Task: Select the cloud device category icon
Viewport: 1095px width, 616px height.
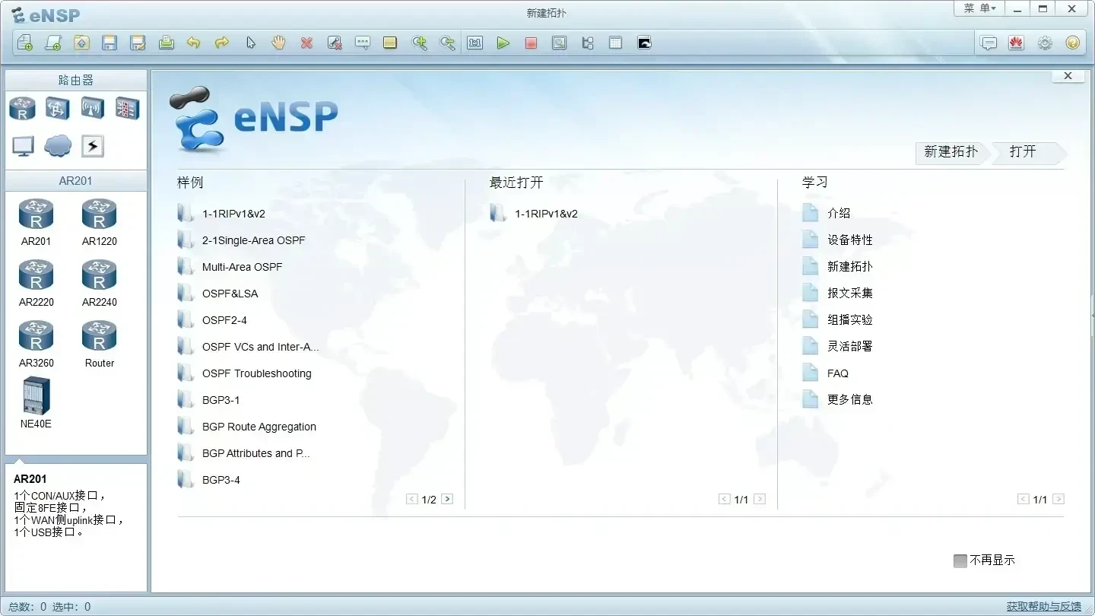Action: [58, 146]
